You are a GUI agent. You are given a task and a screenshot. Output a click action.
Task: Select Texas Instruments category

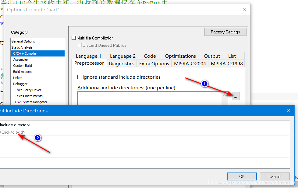click(x=37, y=96)
